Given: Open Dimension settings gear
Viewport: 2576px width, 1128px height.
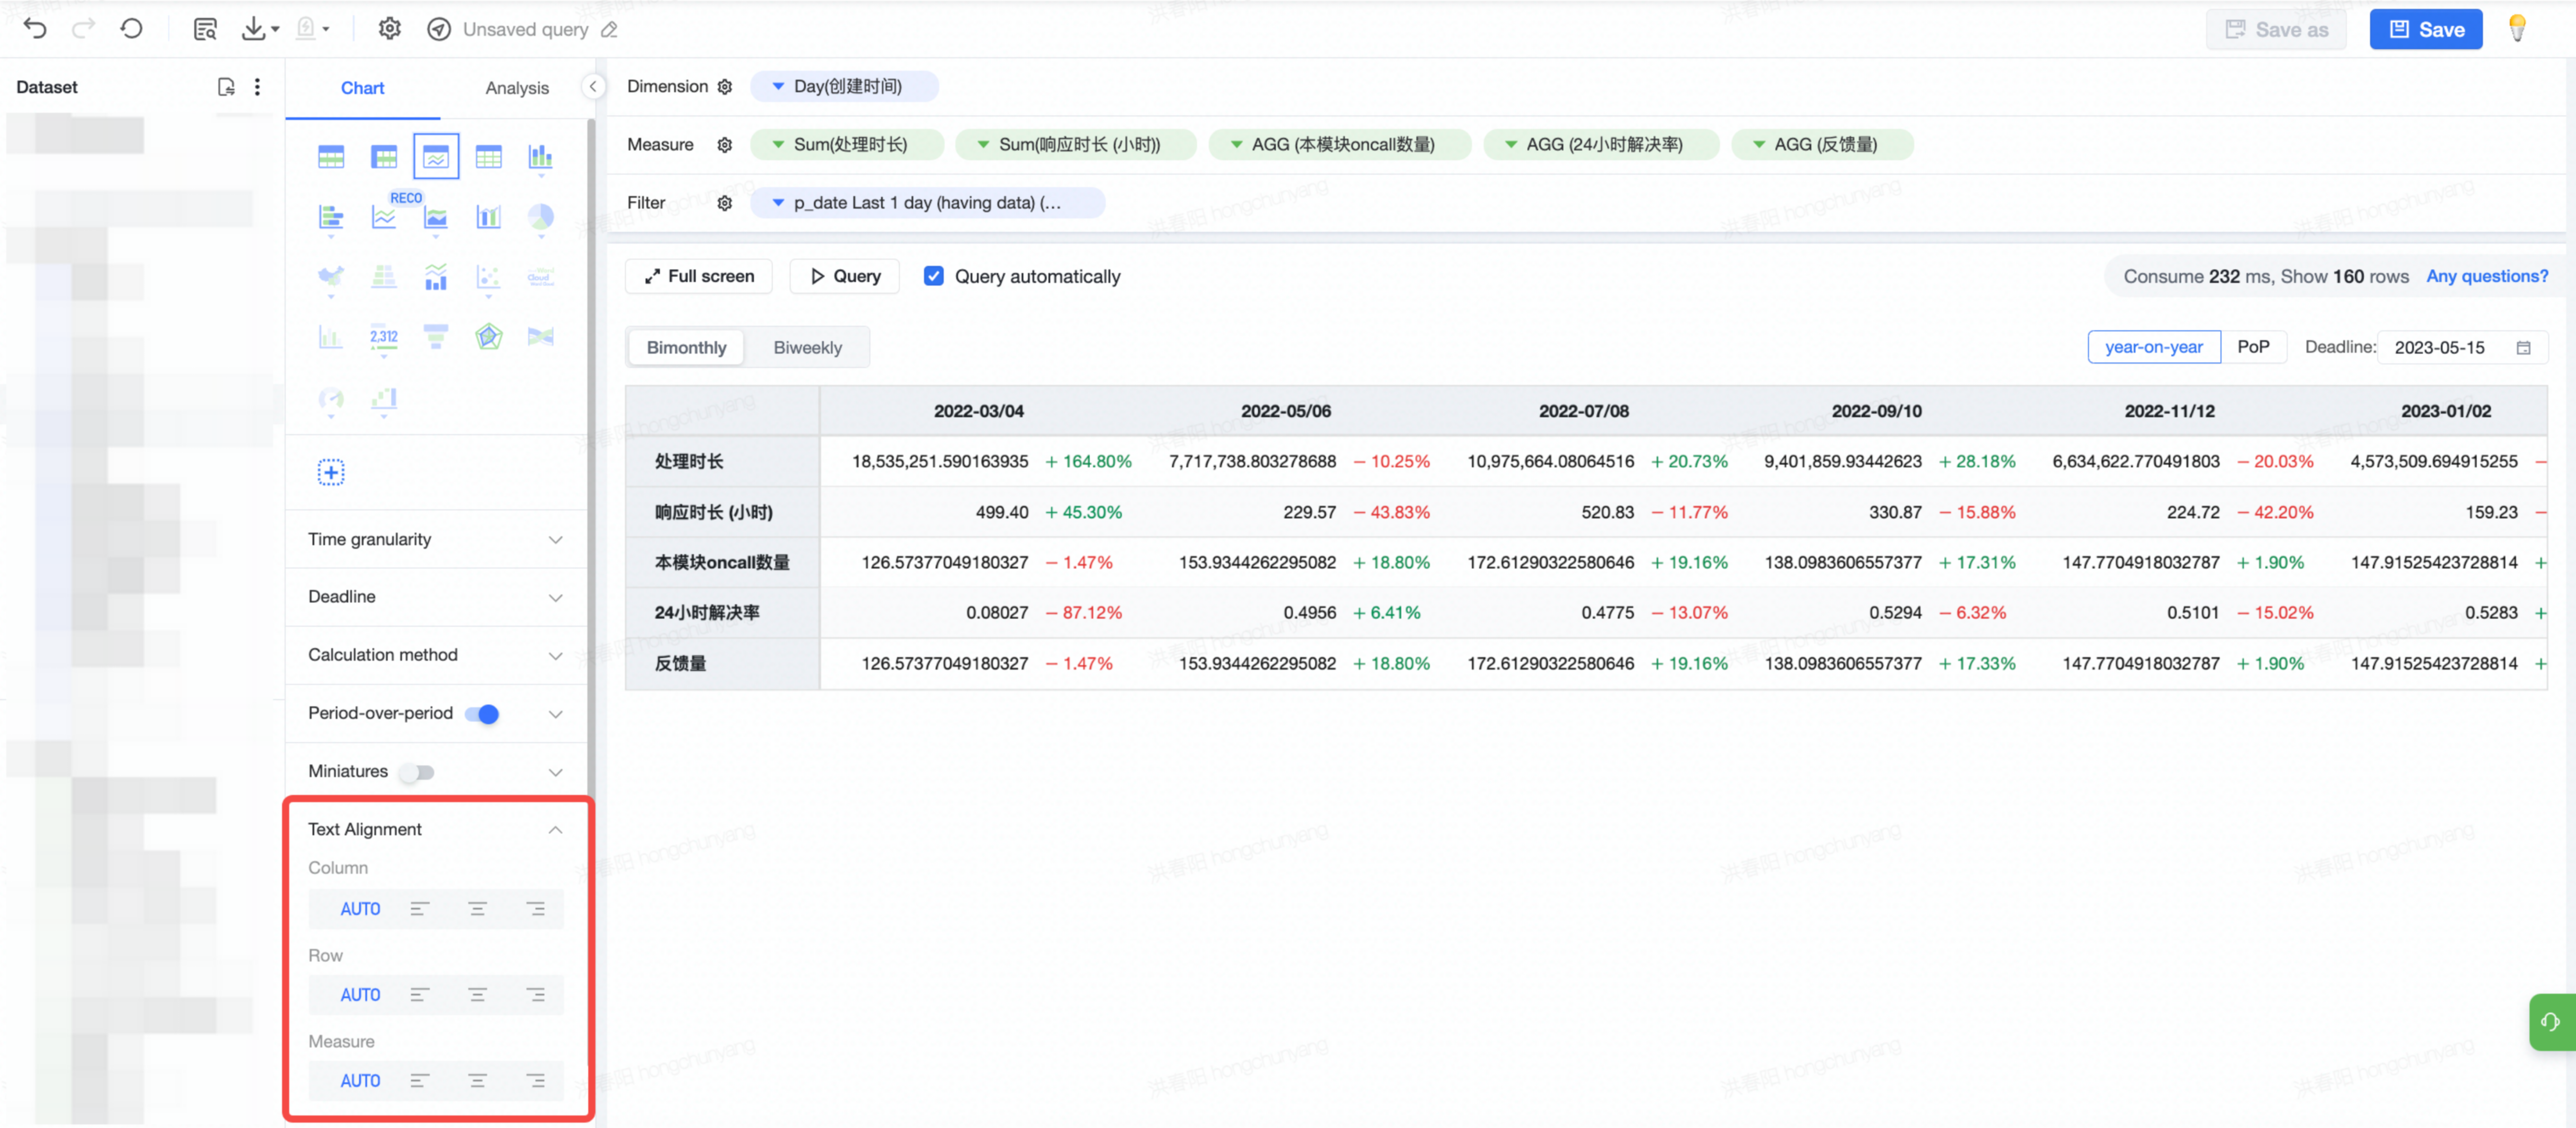Looking at the screenshot, I should 725,87.
